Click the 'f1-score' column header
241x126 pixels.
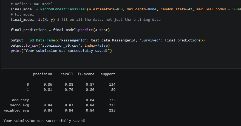[86, 74]
